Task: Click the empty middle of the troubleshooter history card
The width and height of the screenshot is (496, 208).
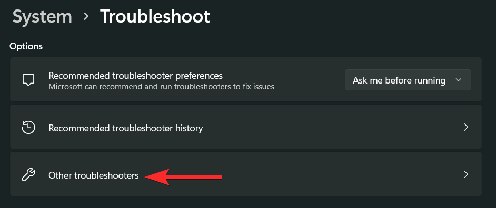Action: [x=332, y=127]
